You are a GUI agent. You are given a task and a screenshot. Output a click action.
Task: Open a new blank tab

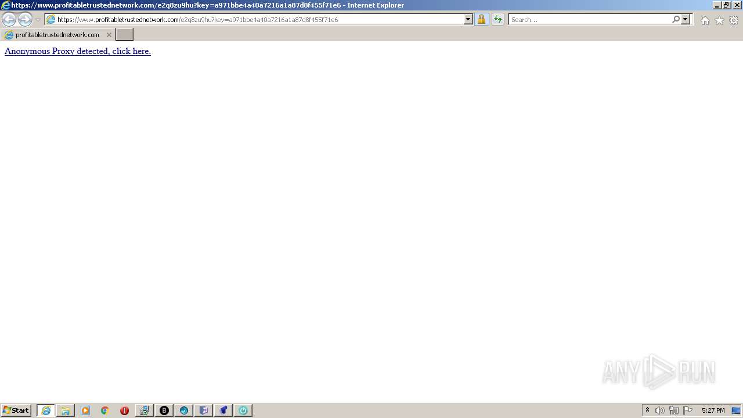[x=125, y=35]
